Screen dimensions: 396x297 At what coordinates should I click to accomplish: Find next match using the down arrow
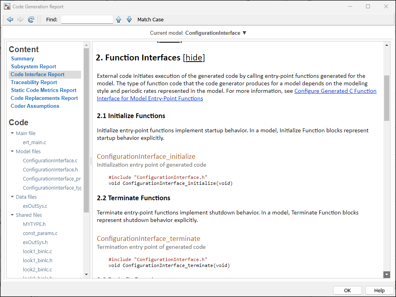coord(129,19)
